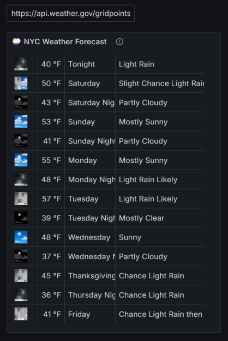Click the Thursday Night period name

click(92, 295)
